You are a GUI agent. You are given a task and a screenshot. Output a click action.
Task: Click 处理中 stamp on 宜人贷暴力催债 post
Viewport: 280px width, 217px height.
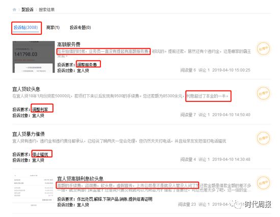click(x=263, y=138)
